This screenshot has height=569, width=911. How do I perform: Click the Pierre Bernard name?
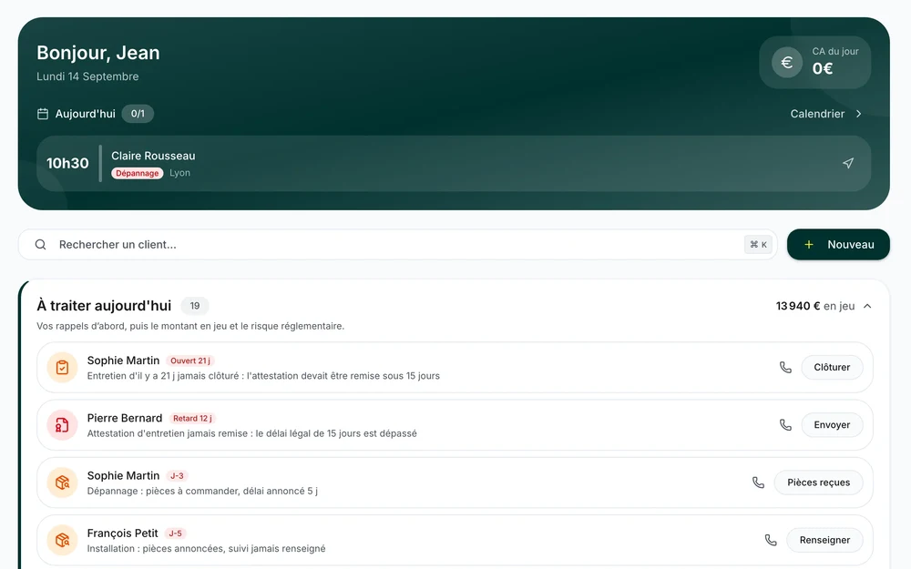(x=124, y=418)
